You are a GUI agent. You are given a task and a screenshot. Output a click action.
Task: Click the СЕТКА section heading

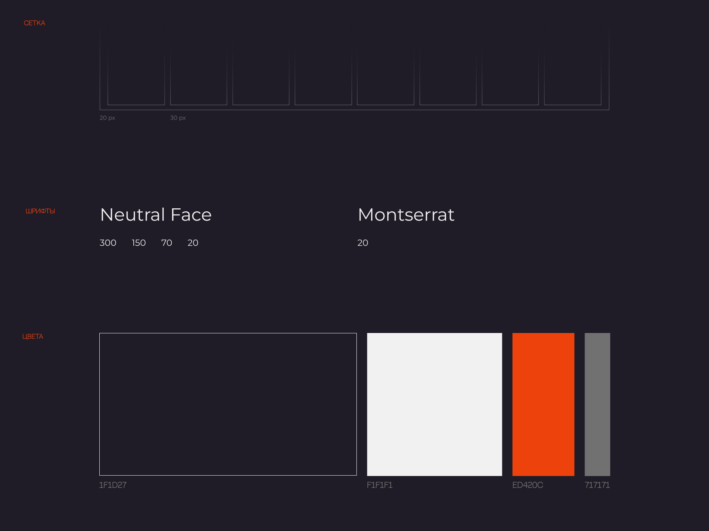[34, 23]
